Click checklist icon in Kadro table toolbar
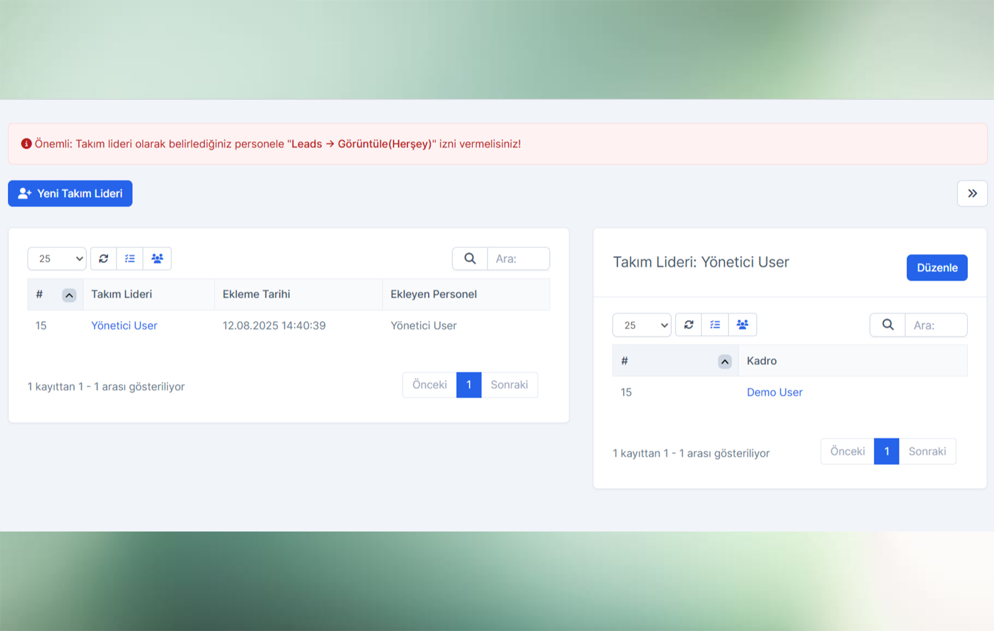Viewport: 994px width, 631px height. point(715,325)
